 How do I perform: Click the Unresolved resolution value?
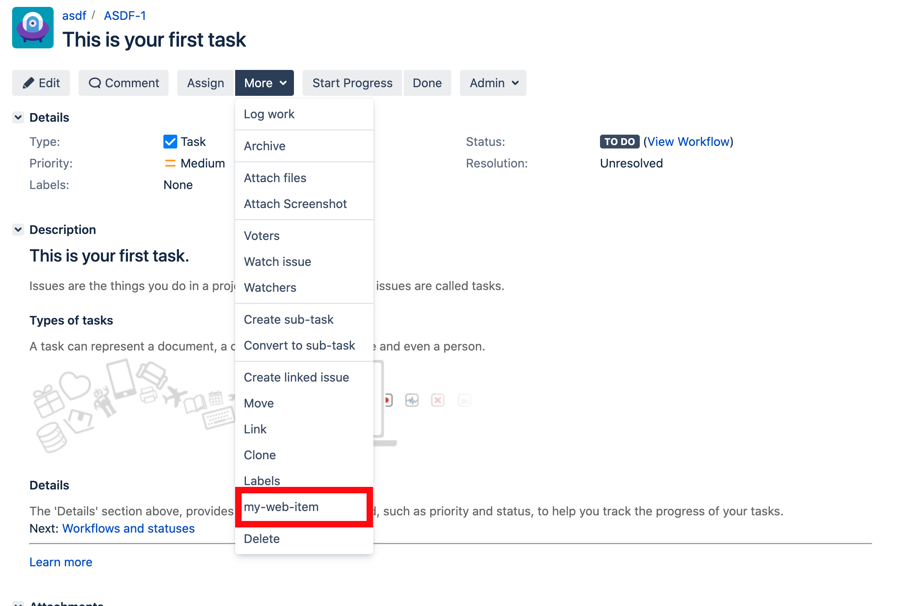pos(631,163)
